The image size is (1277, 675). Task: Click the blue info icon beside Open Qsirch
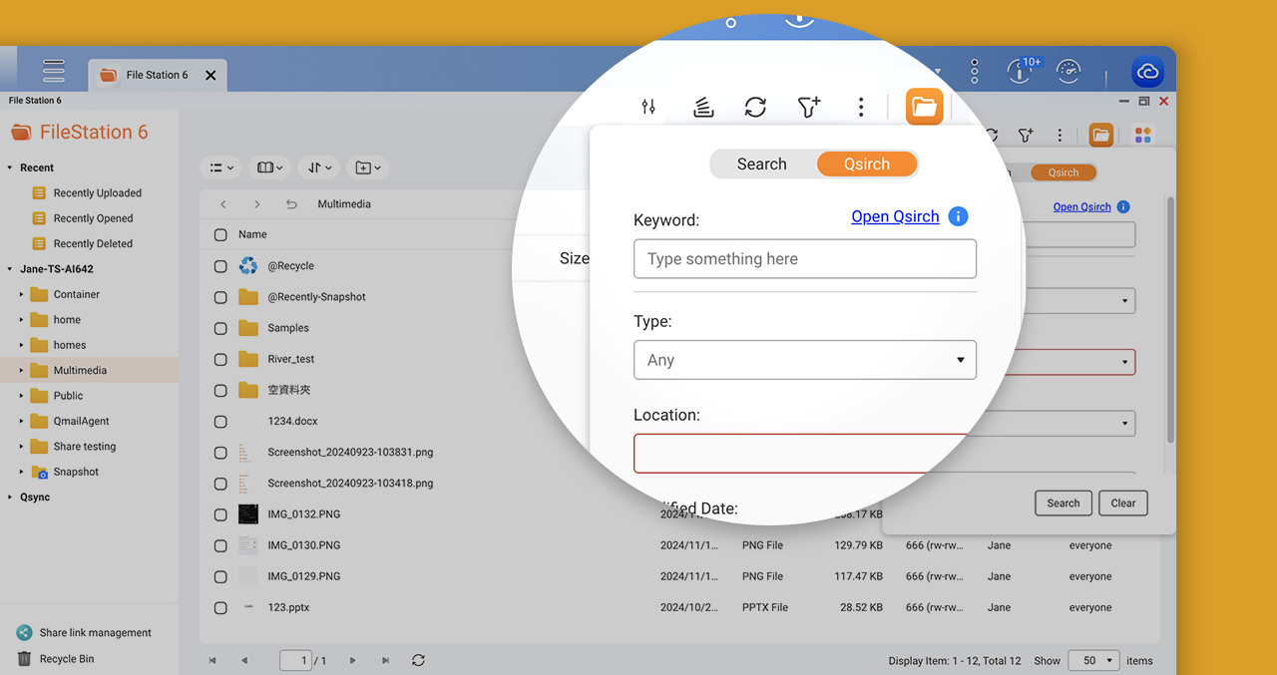tap(958, 216)
